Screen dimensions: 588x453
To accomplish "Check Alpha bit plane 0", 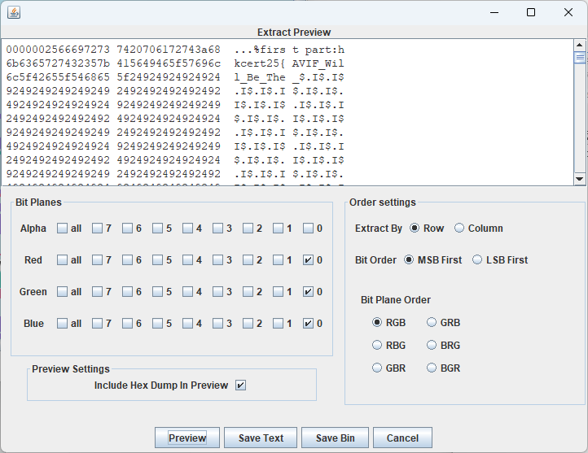I will 308,229.
